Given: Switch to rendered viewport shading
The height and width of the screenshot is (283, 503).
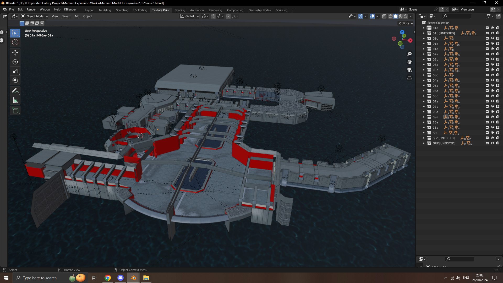Looking at the screenshot, I should pyautogui.click(x=406, y=16).
